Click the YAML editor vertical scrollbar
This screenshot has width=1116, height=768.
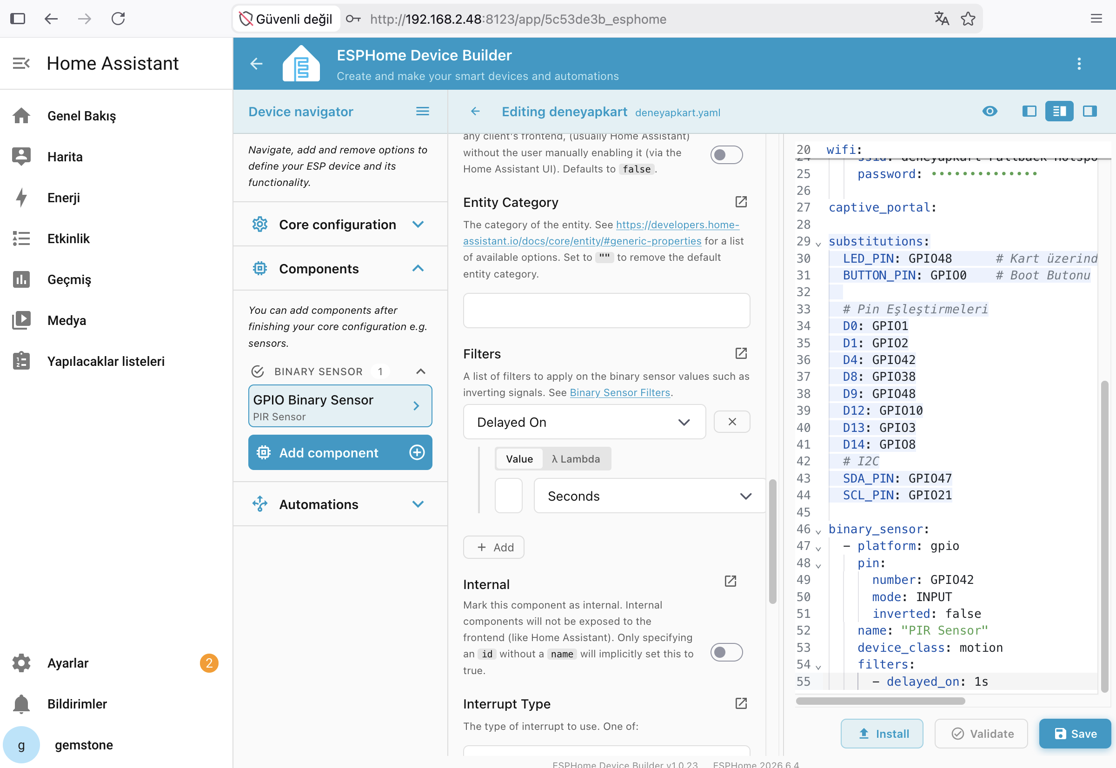coord(1104,537)
